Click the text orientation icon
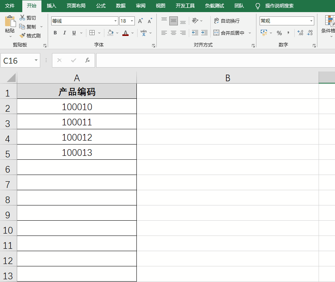The height and width of the screenshot is (282, 335). (x=195, y=20)
